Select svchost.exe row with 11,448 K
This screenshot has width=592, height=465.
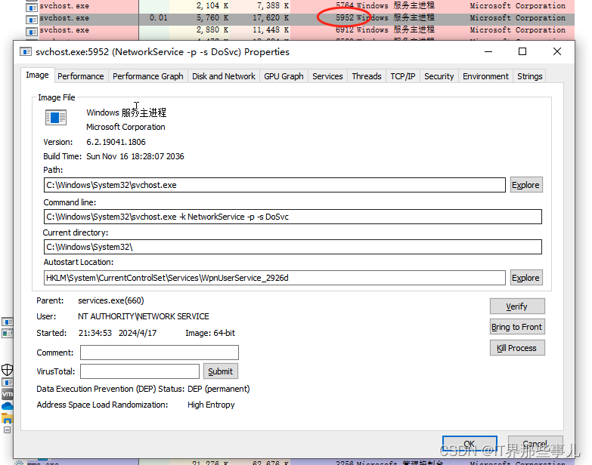click(x=300, y=29)
